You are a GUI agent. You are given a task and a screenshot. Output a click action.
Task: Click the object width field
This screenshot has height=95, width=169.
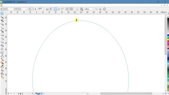(21, 8)
